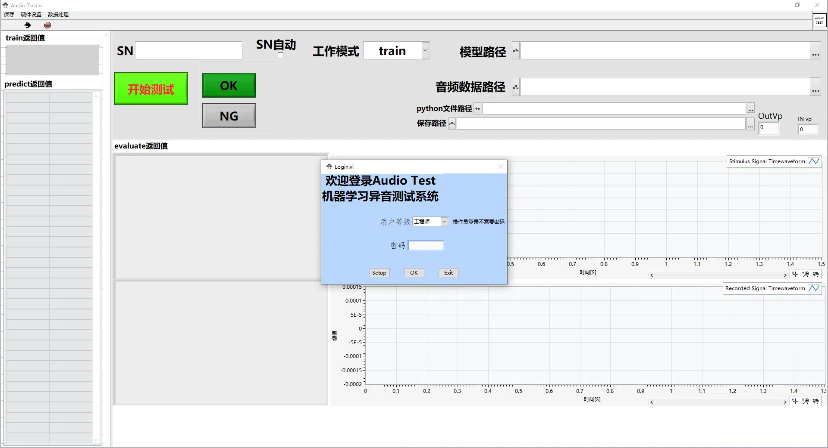Click the path type icon beside python文件路径
This screenshot has height=448, width=828.
(x=477, y=109)
